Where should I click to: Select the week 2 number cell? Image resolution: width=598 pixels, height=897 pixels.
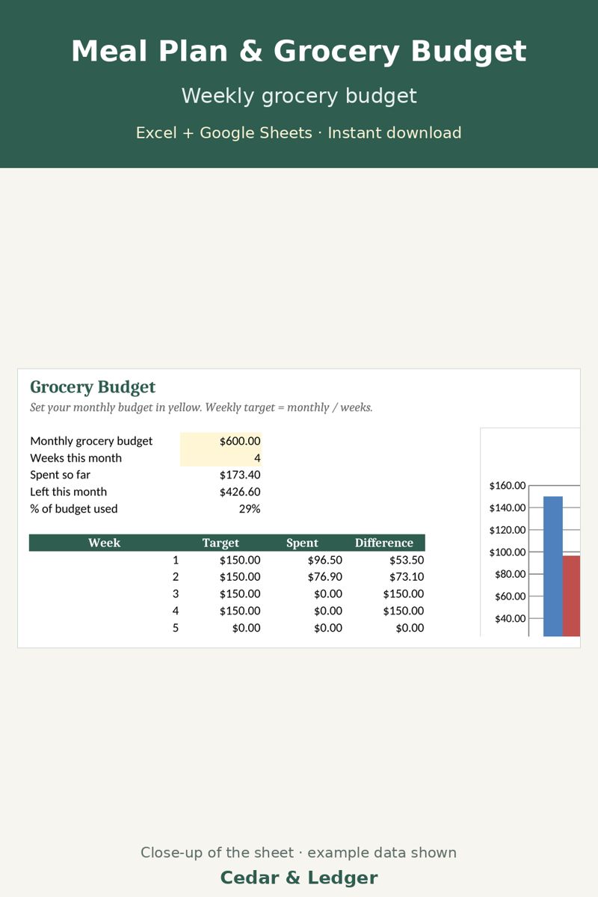[176, 577]
